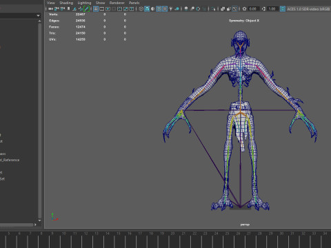Toggle the highlighted X-Ray Joints button

coord(234,9)
